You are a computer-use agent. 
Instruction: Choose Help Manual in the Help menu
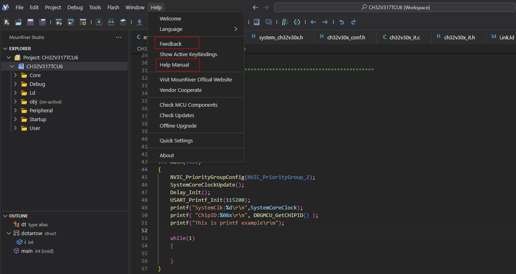[174, 65]
